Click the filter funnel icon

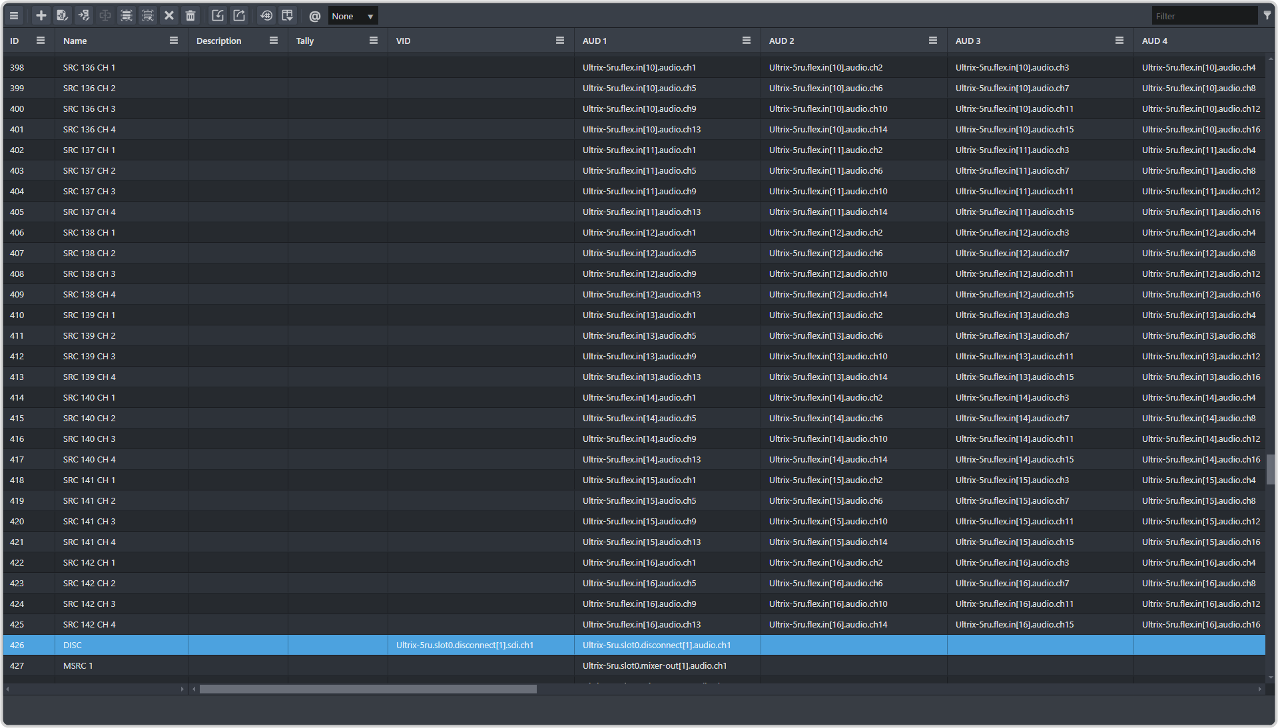[1267, 15]
